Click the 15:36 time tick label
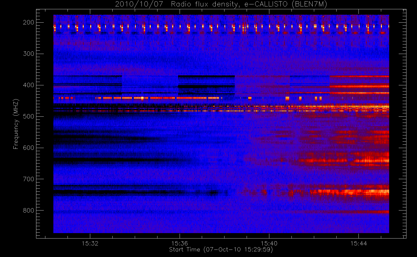 (x=180, y=243)
